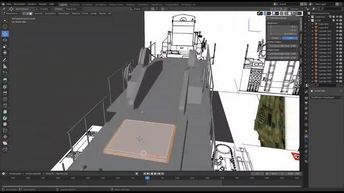Image resolution: width=344 pixels, height=193 pixels.
Task: Select the Select Box tool
Action: point(5,20)
